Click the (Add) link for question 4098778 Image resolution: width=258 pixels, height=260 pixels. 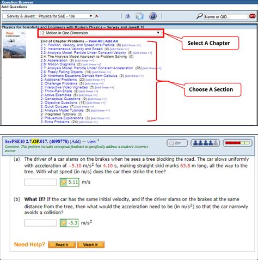click(x=75, y=141)
